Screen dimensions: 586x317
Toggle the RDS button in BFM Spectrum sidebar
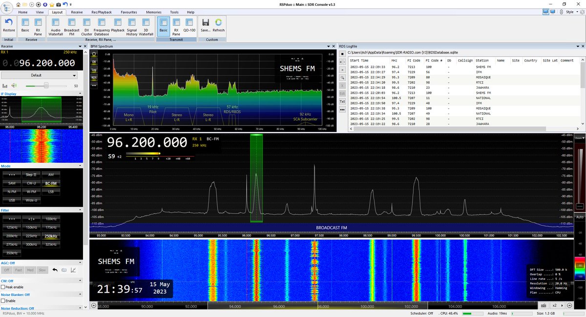tap(94, 77)
